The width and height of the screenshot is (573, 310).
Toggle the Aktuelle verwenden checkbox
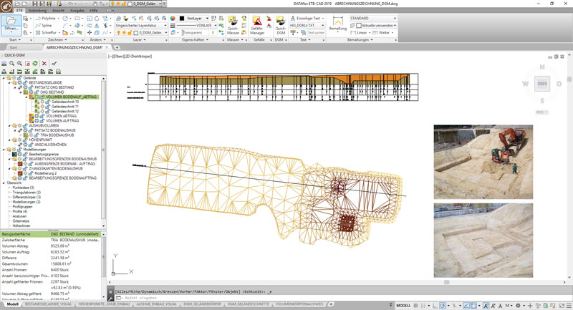point(359,26)
